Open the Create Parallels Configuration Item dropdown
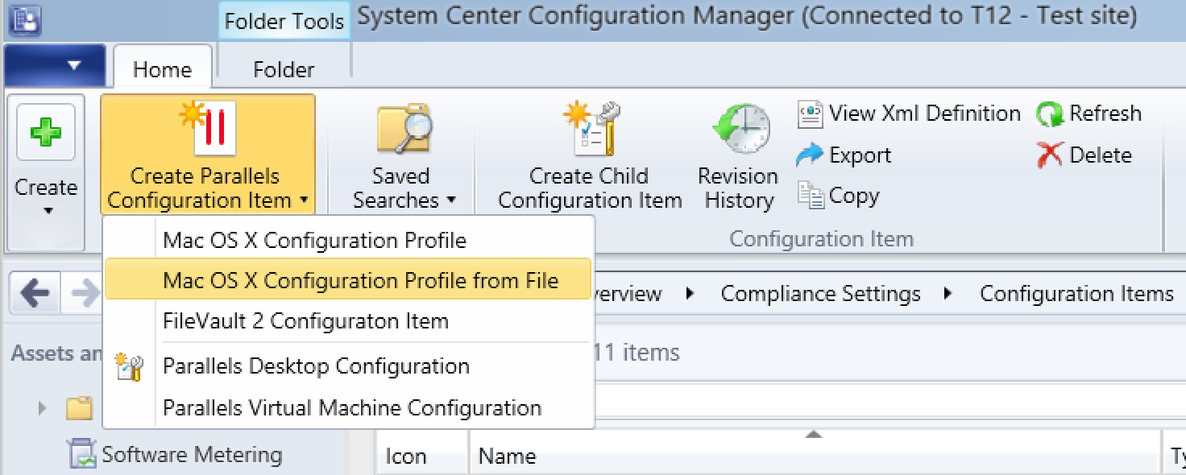Viewport: 1186px width, 475px height. (208, 155)
